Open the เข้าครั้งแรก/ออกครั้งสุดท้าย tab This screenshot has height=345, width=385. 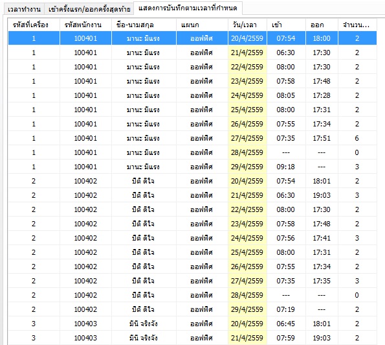tap(89, 9)
